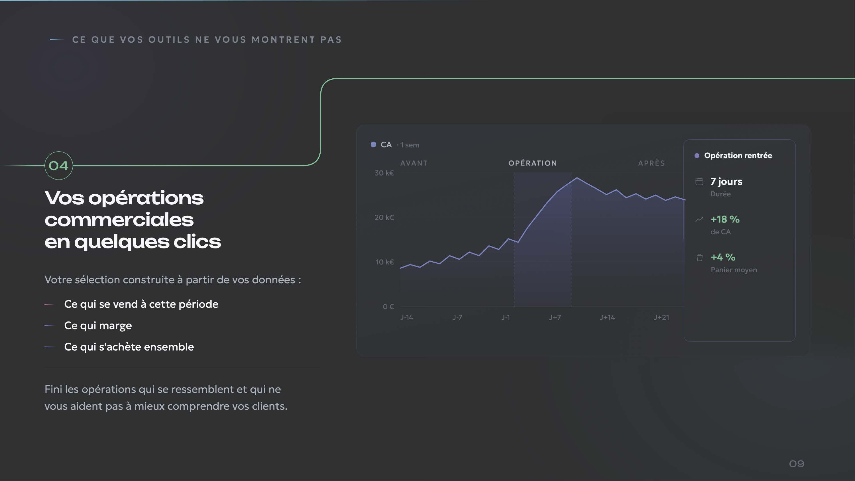Click the Ce qui marge bullet
The height and width of the screenshot is (481, 855).
point(98,325)
